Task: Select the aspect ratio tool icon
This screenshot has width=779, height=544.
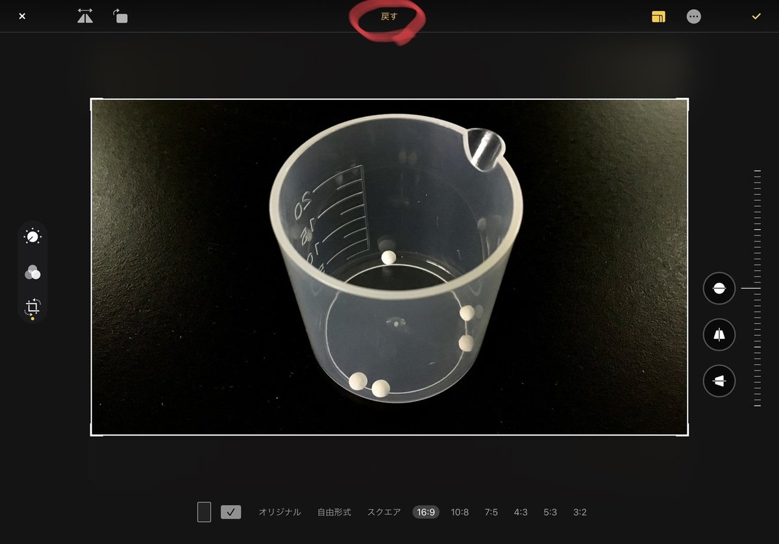Action: [x=658, y=17]
